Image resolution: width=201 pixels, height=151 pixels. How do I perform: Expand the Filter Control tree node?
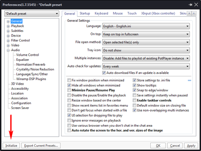(8, 41)
